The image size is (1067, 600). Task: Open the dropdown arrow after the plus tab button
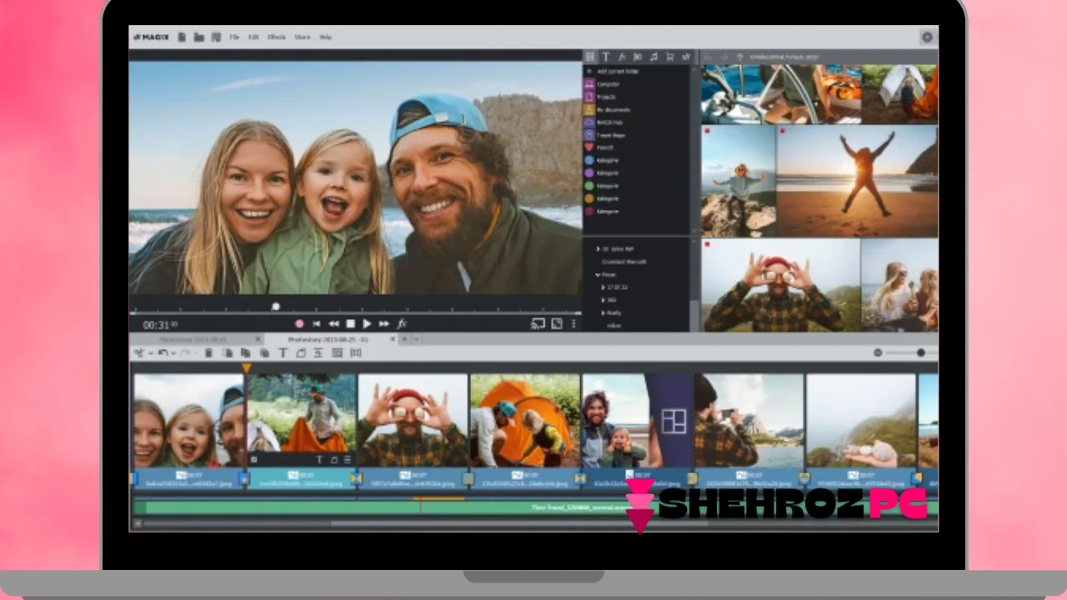click(417, 339)
